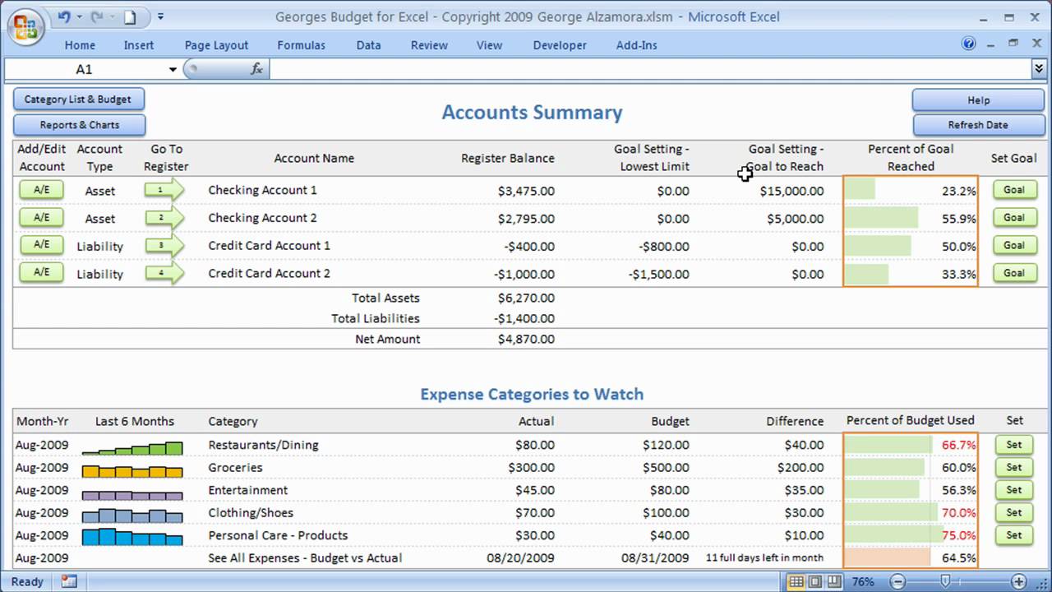Screen dimensions: 1052x592
Task: Click the fx Insert Function icon
Action: tap(256, 69)
